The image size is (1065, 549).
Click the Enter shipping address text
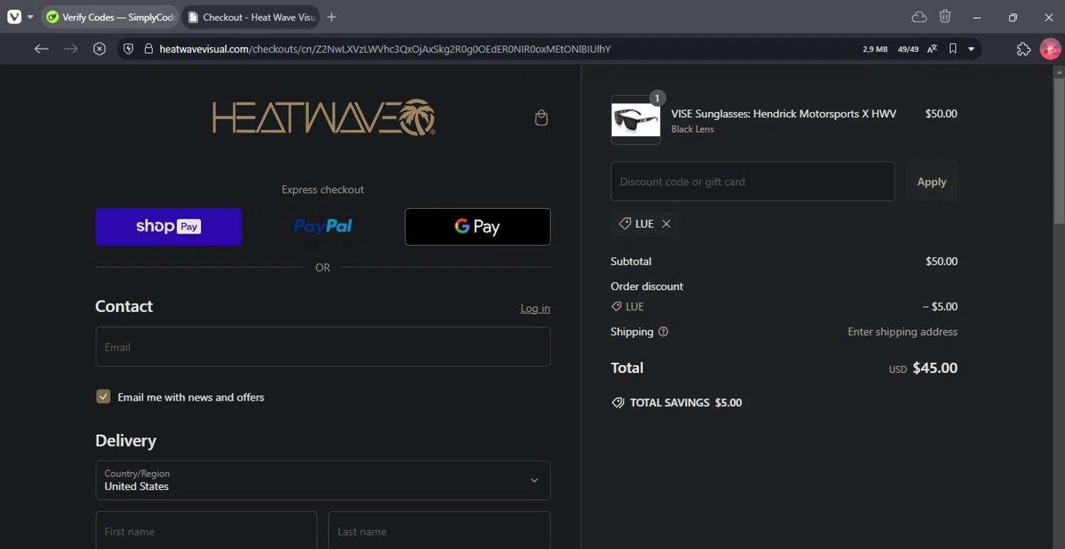click(x=902, y=332)
